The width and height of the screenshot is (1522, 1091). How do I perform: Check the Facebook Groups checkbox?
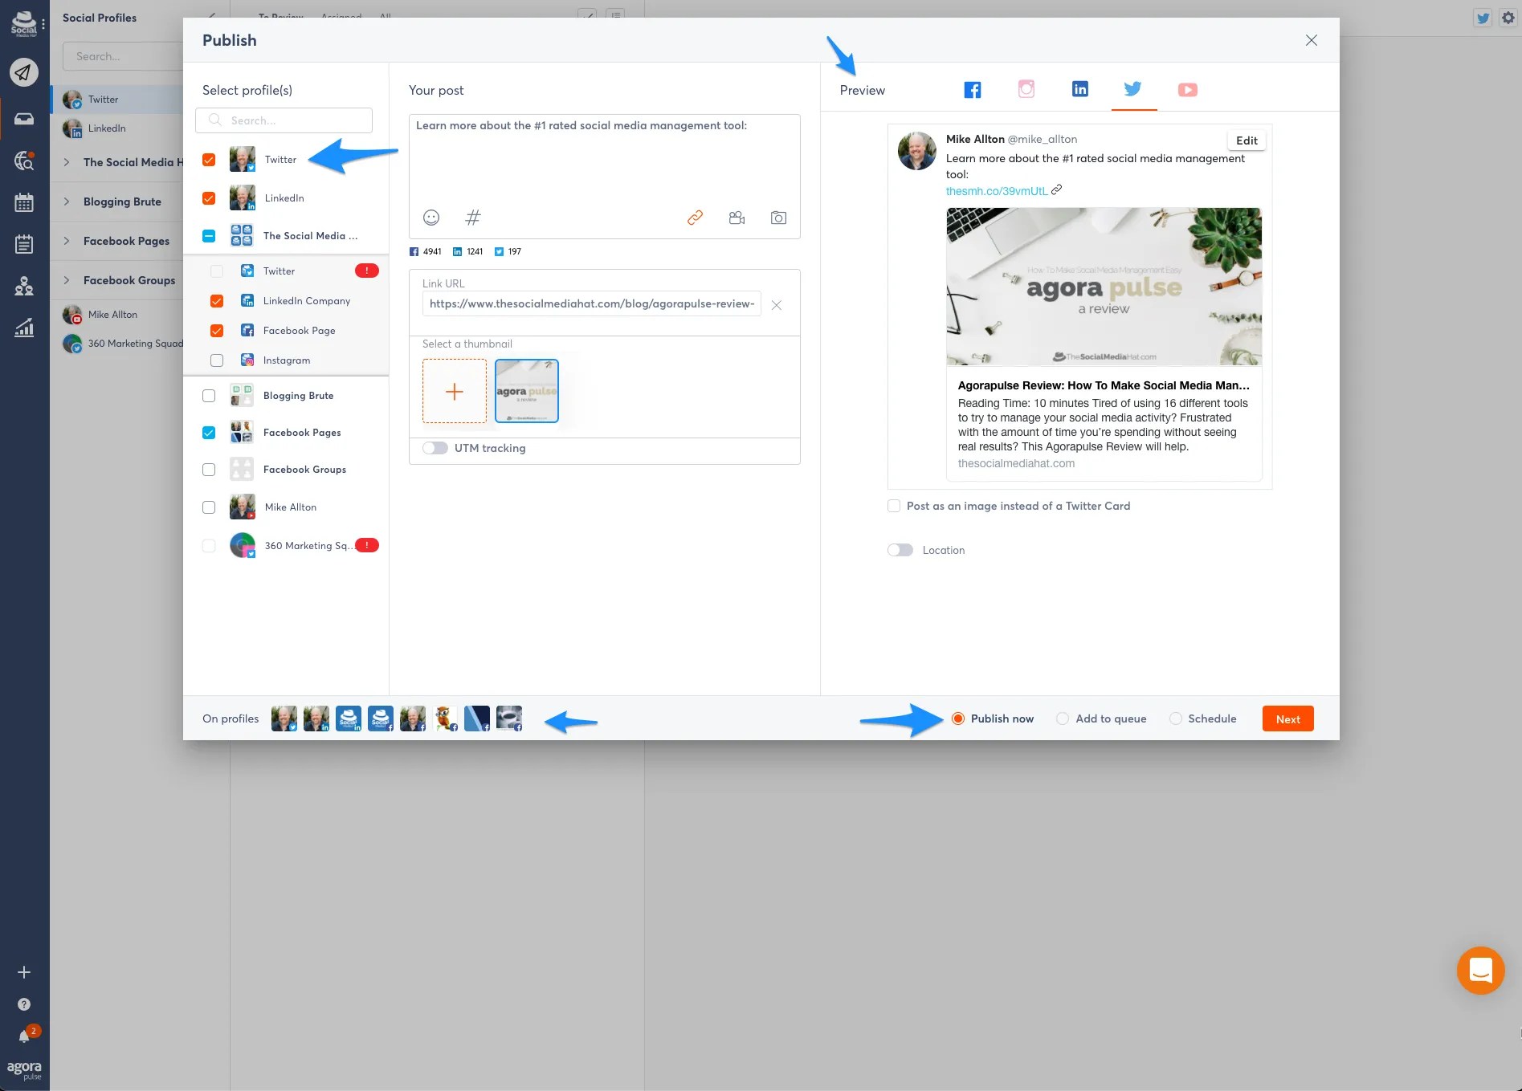tap(209, 470)
